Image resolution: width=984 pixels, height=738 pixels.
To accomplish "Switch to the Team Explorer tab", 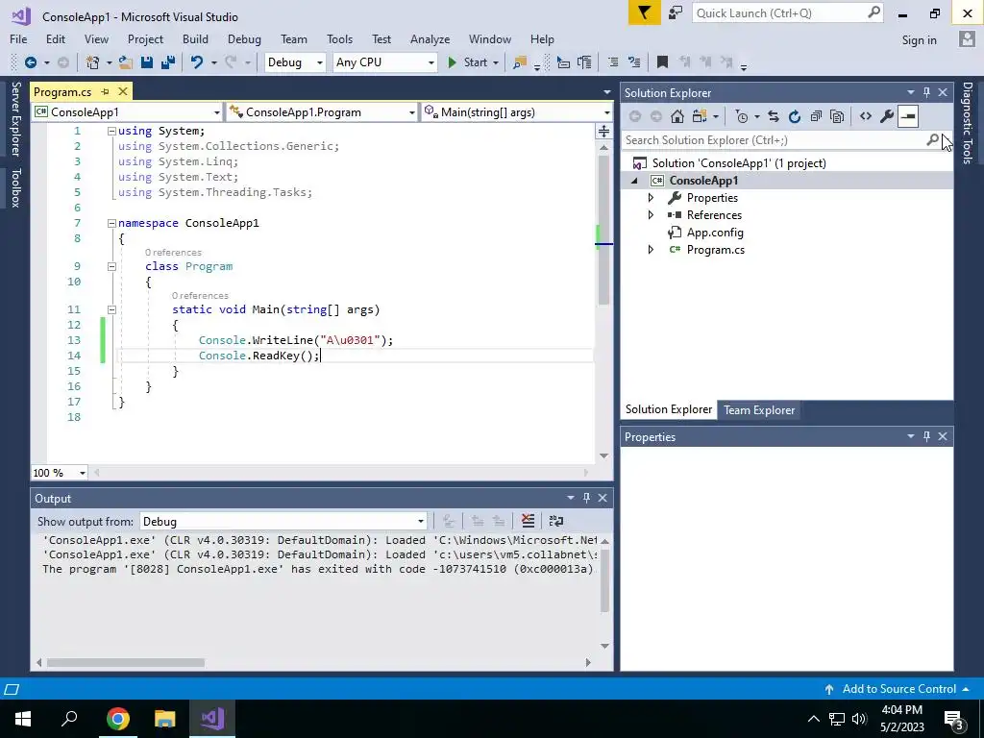I will tap(759, 409).
